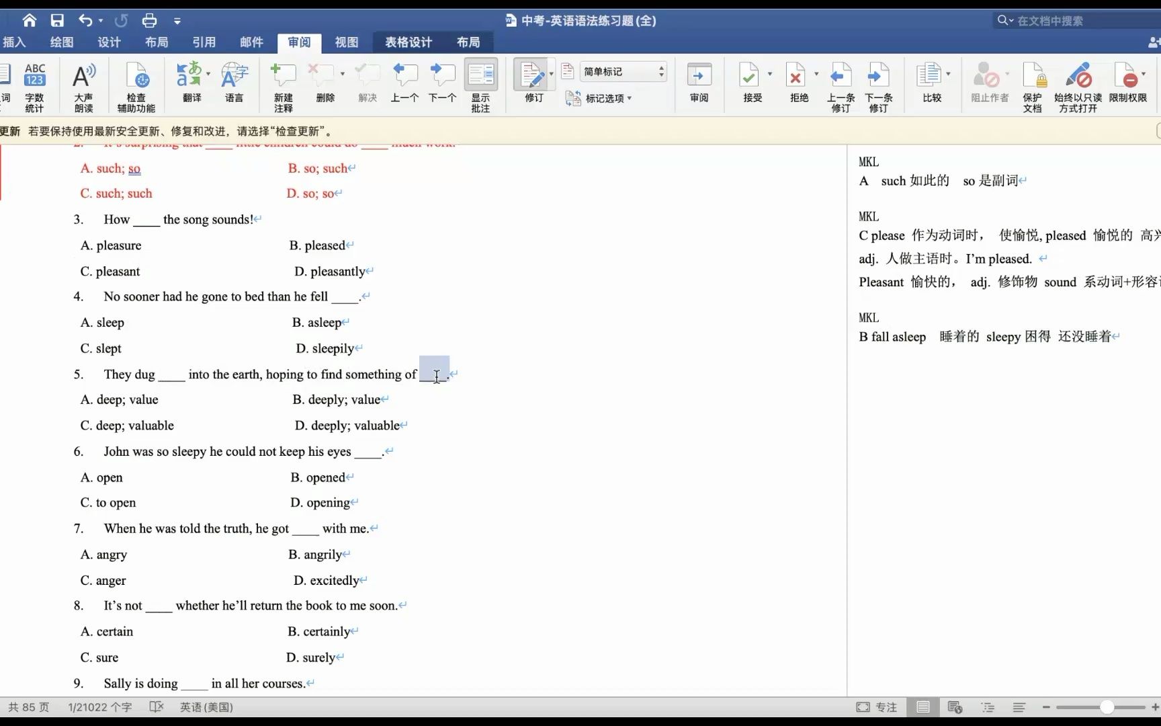Print the document using printer icon
Image resolution: width=1161 pixels, height=726 pixels.
(x=149, y=20)
